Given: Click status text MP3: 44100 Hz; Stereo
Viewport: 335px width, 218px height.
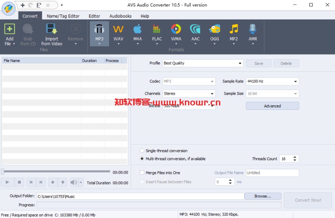Looking at the screenshot, I should click(209, 214).
